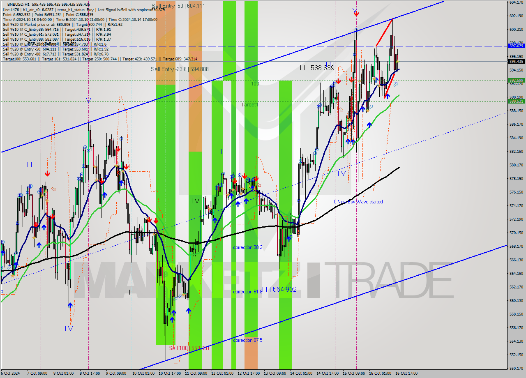Click the '6 Oct 2024' time axis label
Screen dimensions: 526x378
(11, 373)
